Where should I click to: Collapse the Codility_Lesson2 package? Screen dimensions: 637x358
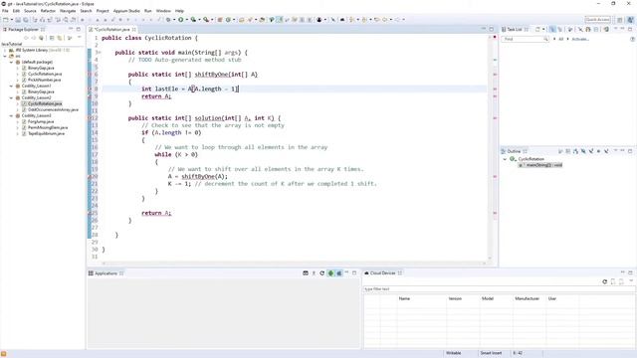pos(11,97)
